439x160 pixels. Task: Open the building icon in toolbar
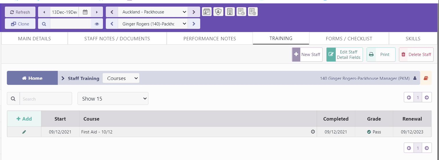(x=230, y=12)
